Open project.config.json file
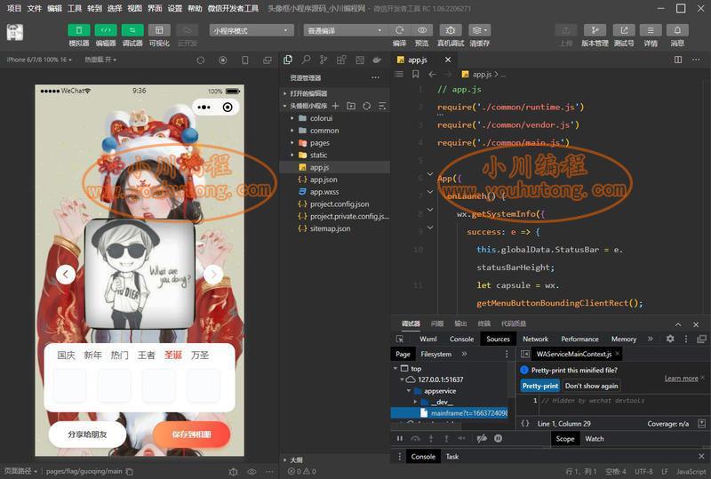This screenshot has width=711, height=479. 335,204
